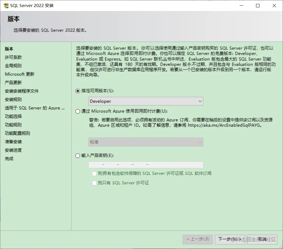Select the 功能选择 step in the sidebar

(13, 116)
